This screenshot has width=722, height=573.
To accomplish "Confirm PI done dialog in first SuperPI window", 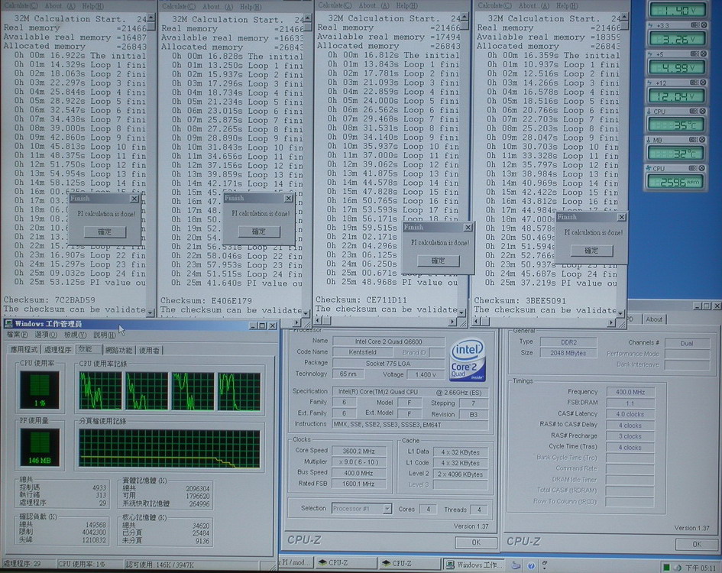I will pos(105,231).
